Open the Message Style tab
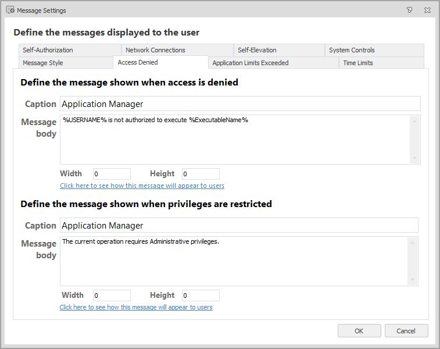Image resolution: width=440 pixels, height=349 pixels. [x=66, y=63]
